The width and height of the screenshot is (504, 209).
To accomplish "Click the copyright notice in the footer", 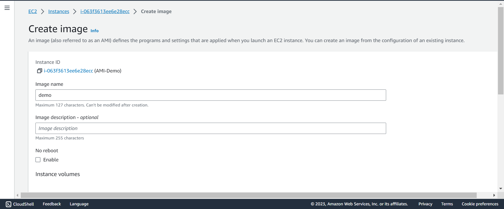I will (x=359, y=204).
